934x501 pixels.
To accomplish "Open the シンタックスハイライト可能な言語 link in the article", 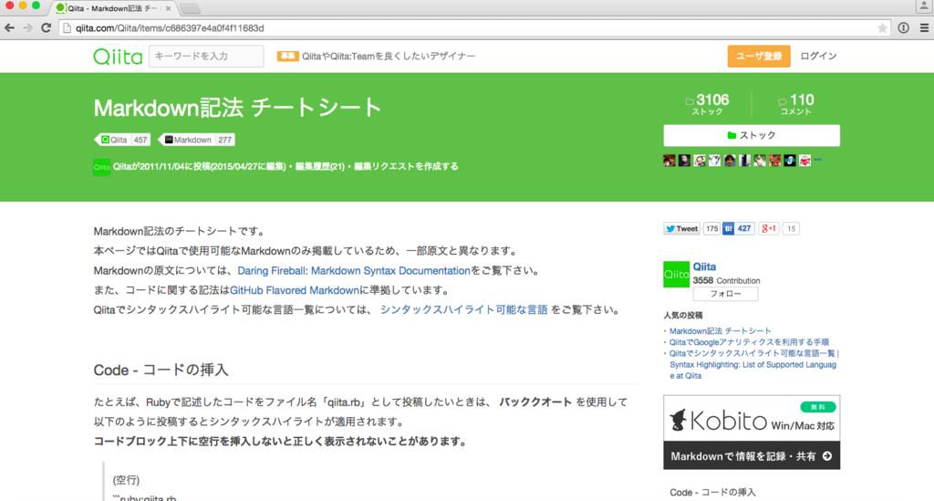I will (464, 309).
